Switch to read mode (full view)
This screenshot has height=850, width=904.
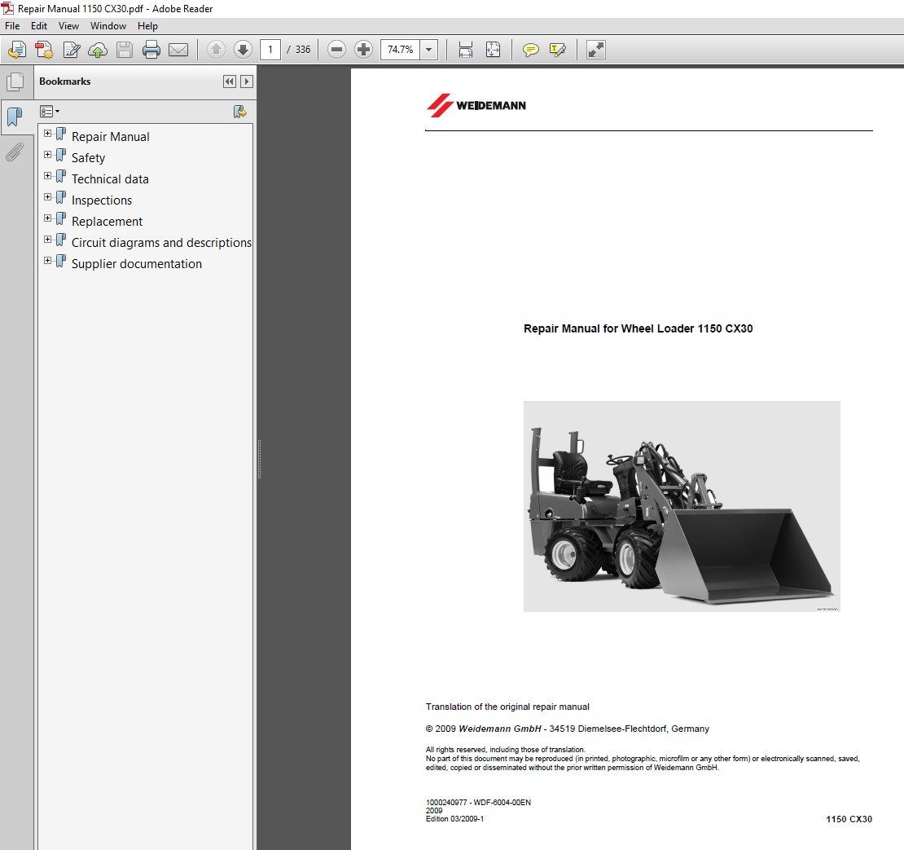tap(596, 51)
